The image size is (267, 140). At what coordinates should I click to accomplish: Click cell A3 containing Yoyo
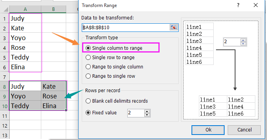25,38
